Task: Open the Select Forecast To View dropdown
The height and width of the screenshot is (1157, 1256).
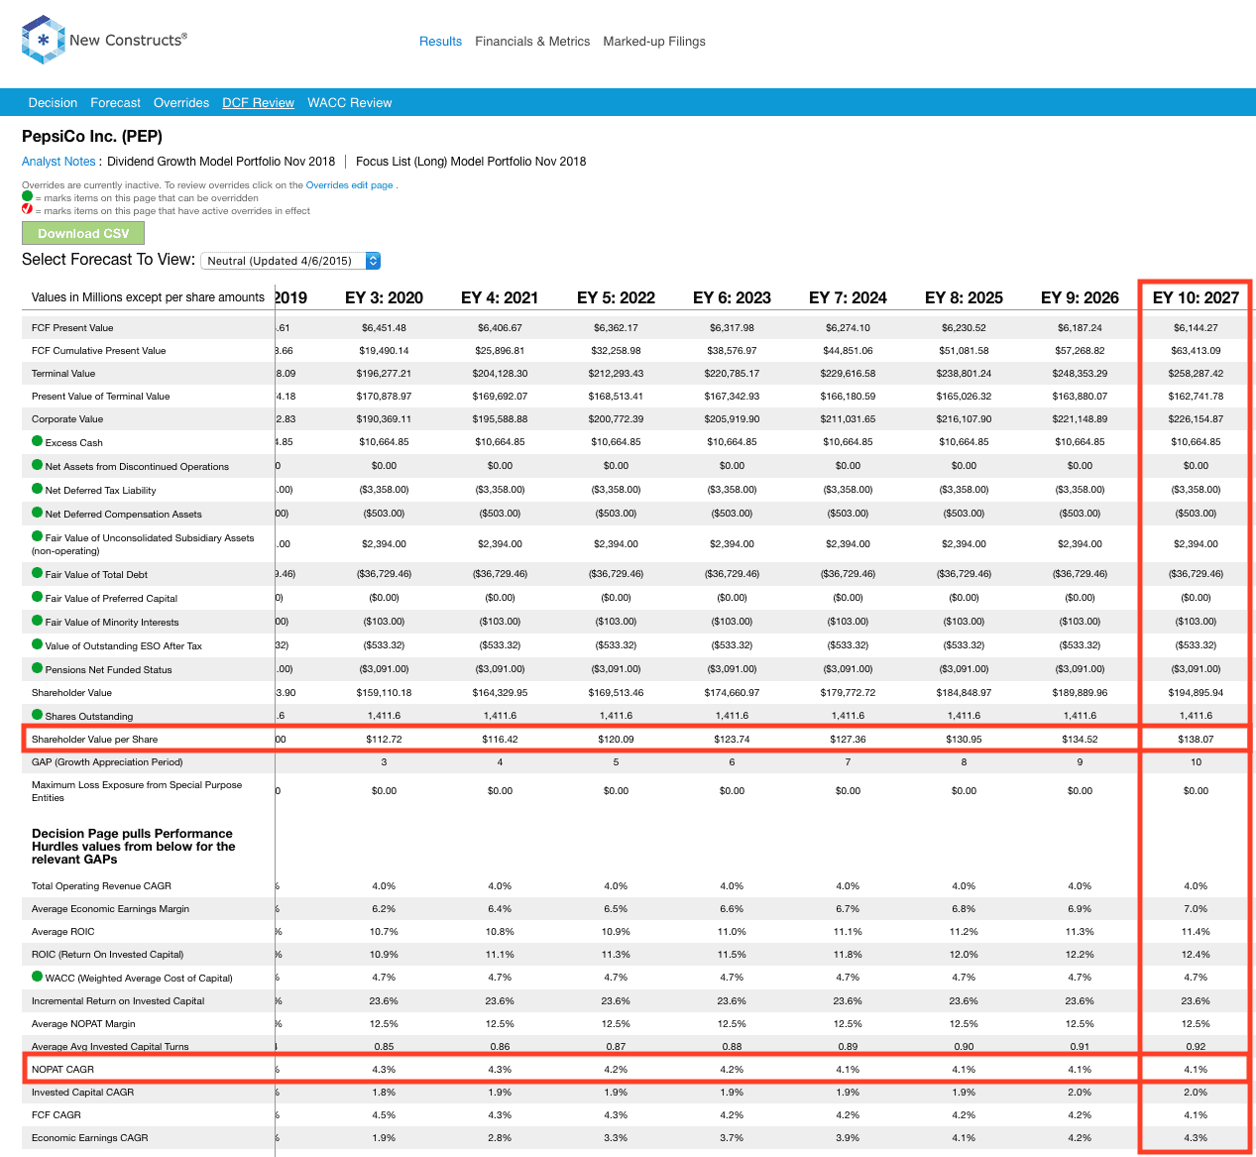Action: 290,261
